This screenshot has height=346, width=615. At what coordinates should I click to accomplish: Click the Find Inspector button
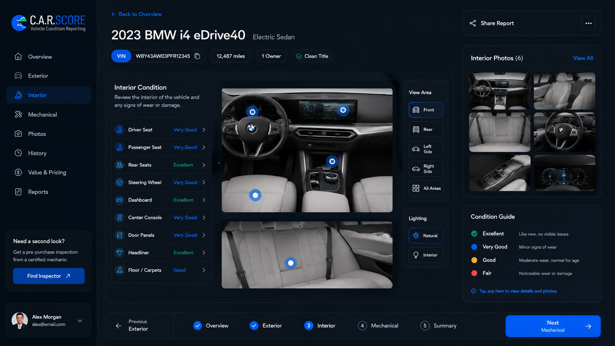(49, 276)
